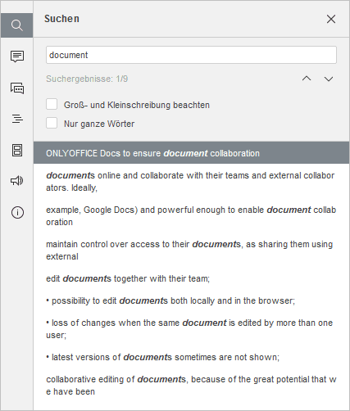The width and height of the screenshot is (350, 411).
Task: Select result 'maintain control over access to their documents'
Action: point(191,250)
